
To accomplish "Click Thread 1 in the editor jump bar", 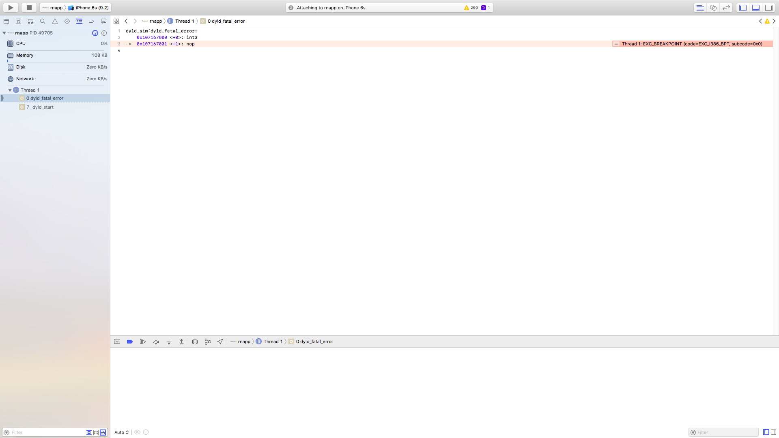I will click(x=181, y=21).
